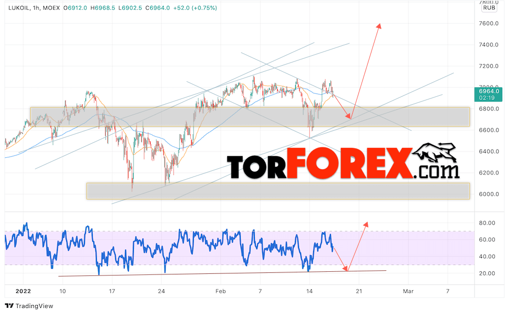
Task: Click the RSI 60.00 axis label
Action: pyautogui.click(x=487, y=240)
